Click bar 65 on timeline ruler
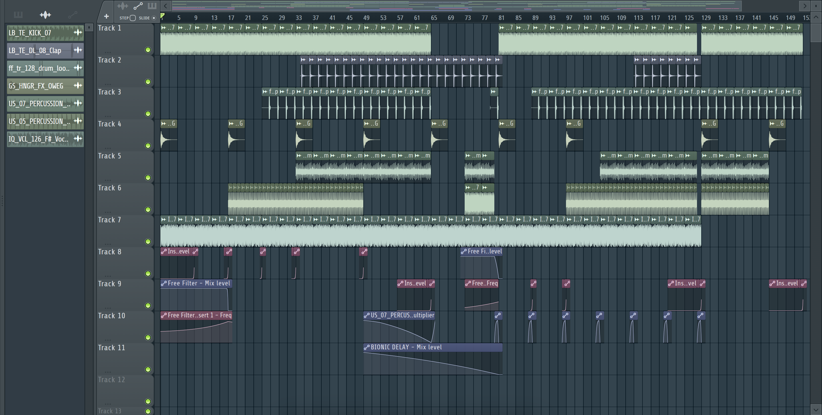Screen dimensions: 822x415 tap(434, 18)
